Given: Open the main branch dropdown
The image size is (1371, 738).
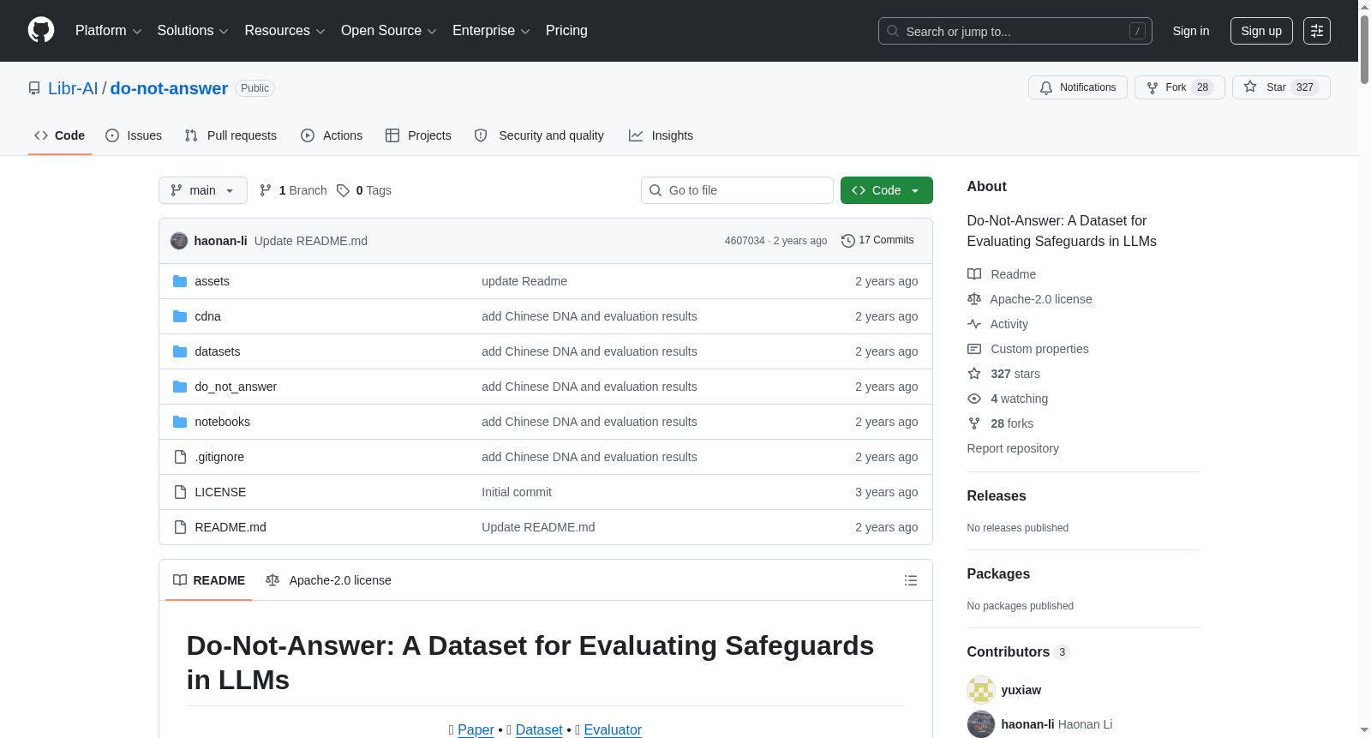Looking at the screenshot, I should (203, 190).
